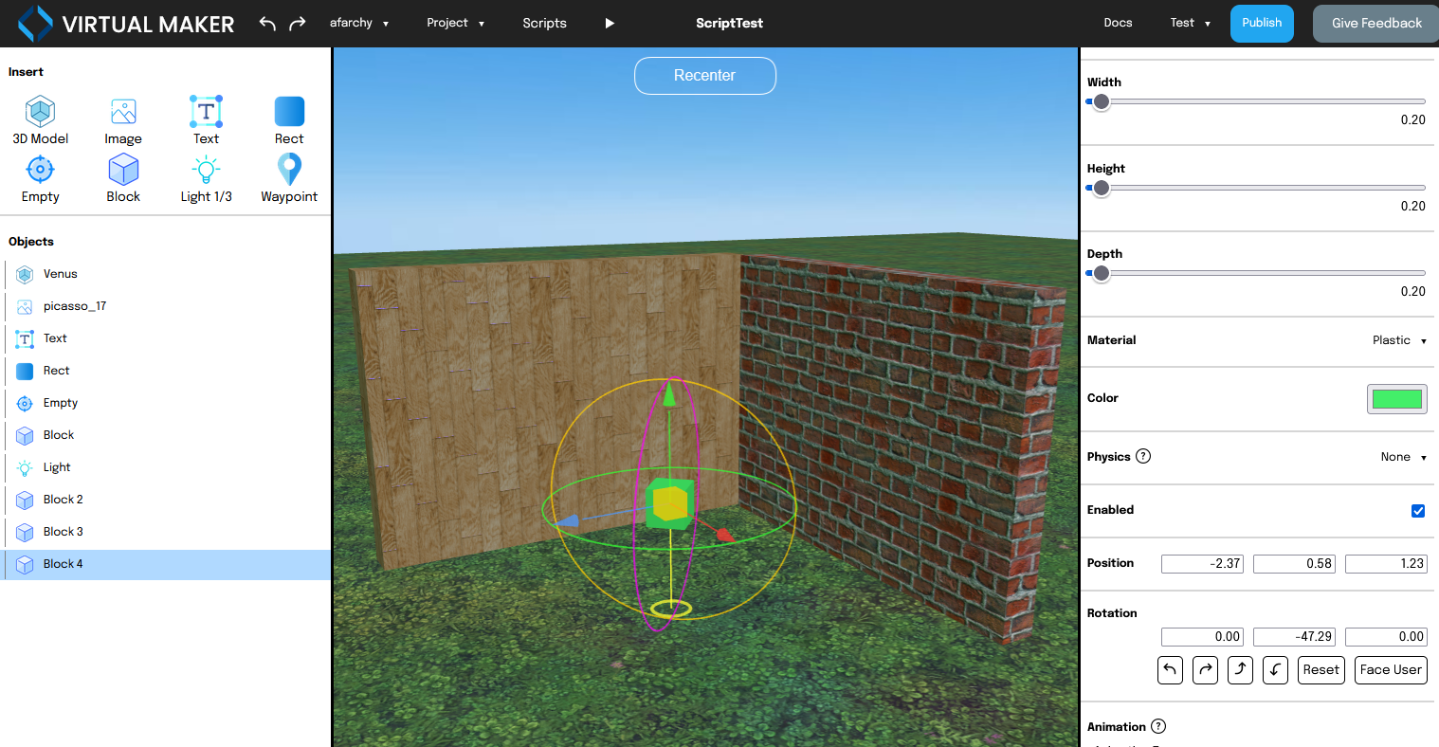This screenshot has width=1439, height=747.
Task: Click the Recenter button in the viewport
Action: pos(705,76)
